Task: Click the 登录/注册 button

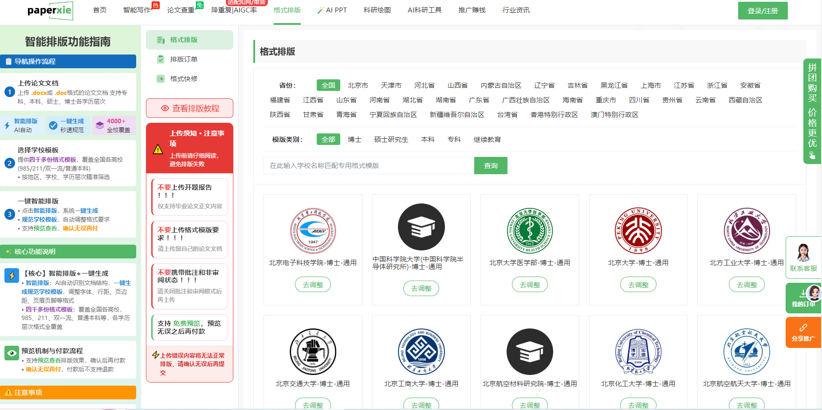Action: click(x=763, y=11)
